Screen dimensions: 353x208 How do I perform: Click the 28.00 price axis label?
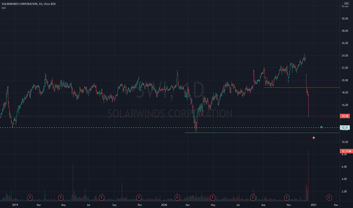pos(345,31)
